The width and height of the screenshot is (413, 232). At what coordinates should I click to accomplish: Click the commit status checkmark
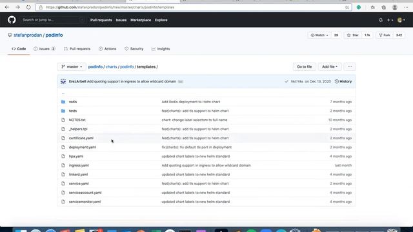point(287,82)
